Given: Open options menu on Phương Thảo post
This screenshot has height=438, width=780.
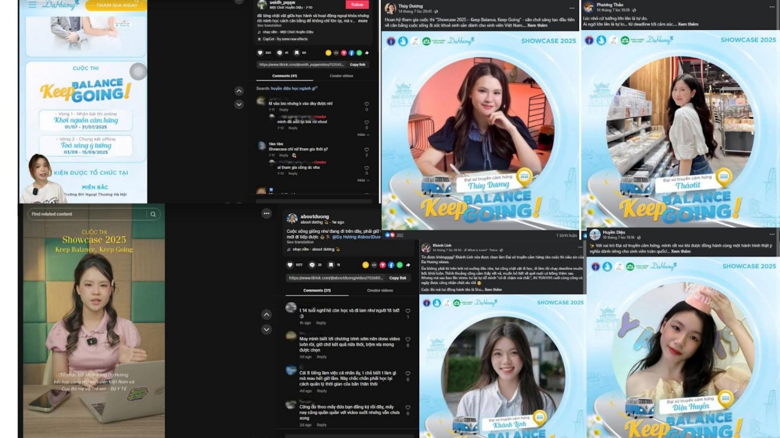Looking at the screenshot, I should pos(772,7).
